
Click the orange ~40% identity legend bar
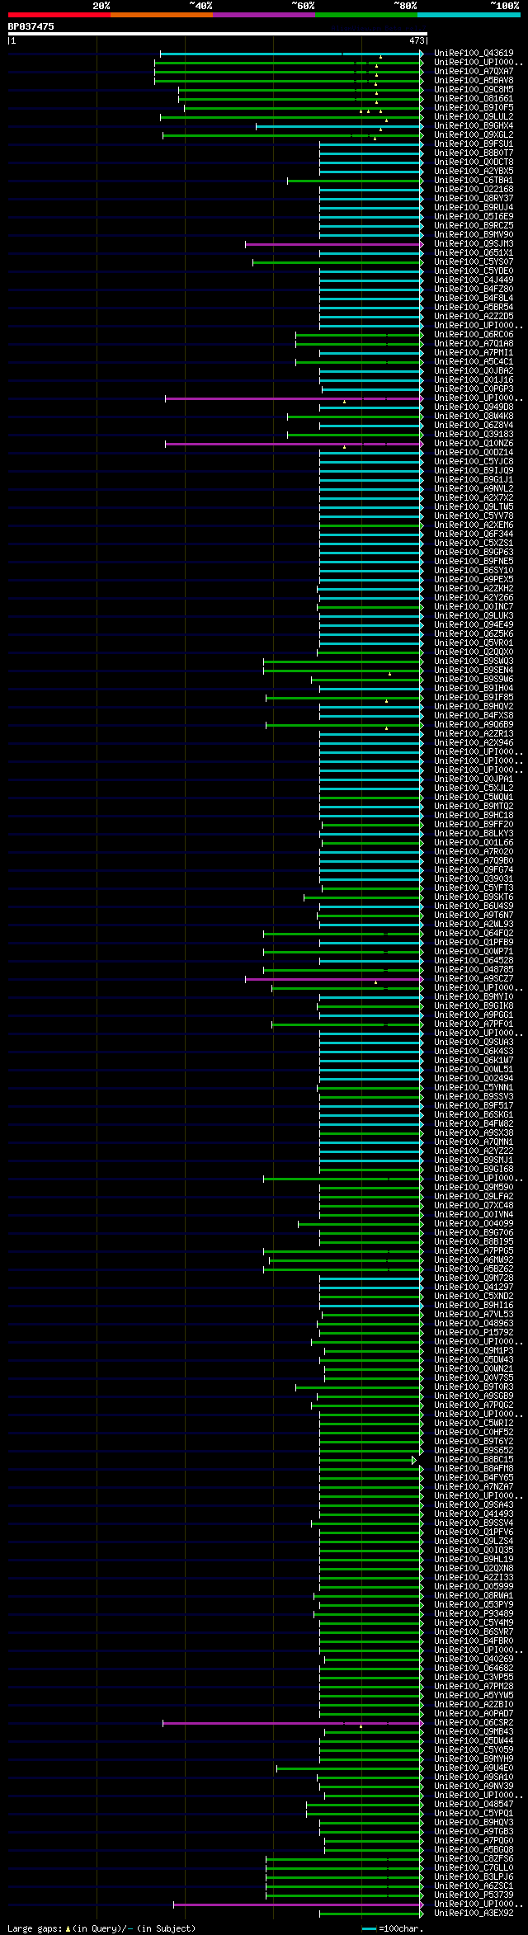pos(162,15)
